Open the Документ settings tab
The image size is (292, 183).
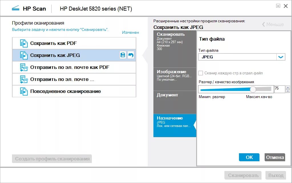(x=175, y=102)
